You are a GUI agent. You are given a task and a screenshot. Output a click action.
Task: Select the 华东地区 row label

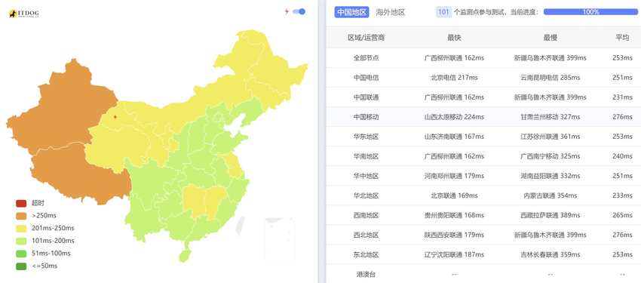point(367,137)
